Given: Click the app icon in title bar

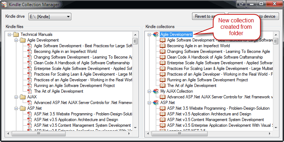Looking at the screenshot, I should pos(5,4).
